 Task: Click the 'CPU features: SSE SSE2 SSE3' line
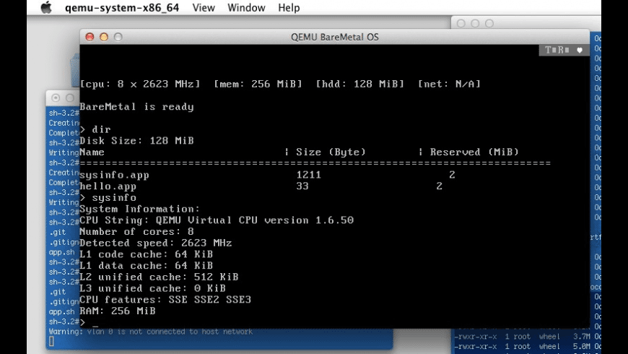click(x=165, y=300)
